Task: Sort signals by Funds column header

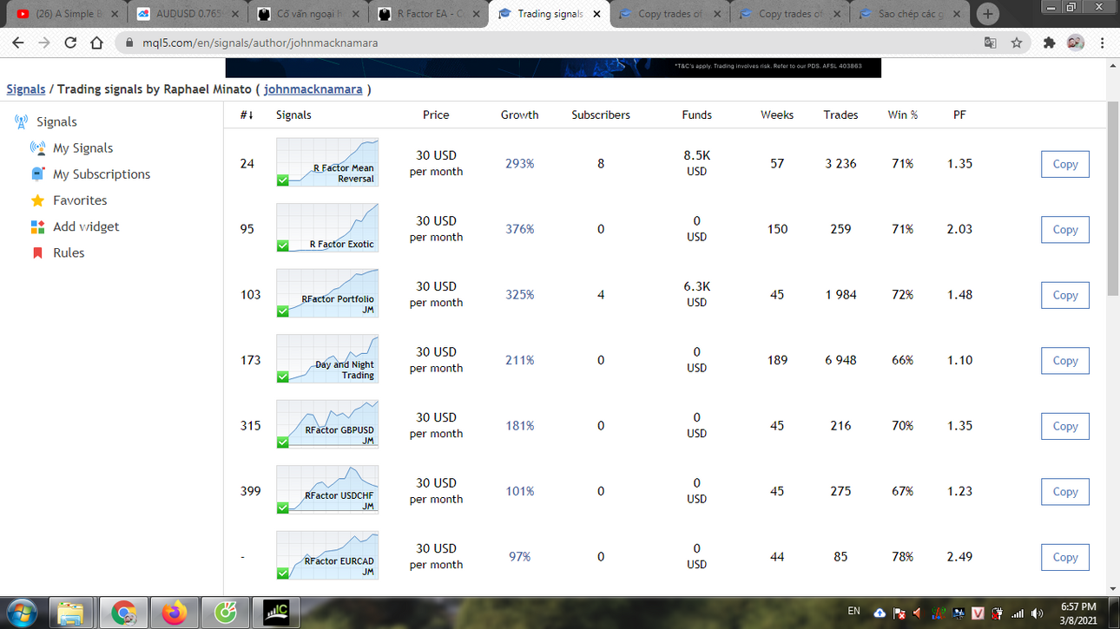Action: click(x=696, y=115)
